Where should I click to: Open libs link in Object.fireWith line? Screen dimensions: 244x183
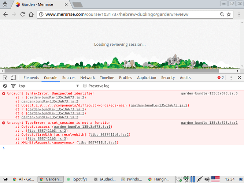(x=110, y=135)
